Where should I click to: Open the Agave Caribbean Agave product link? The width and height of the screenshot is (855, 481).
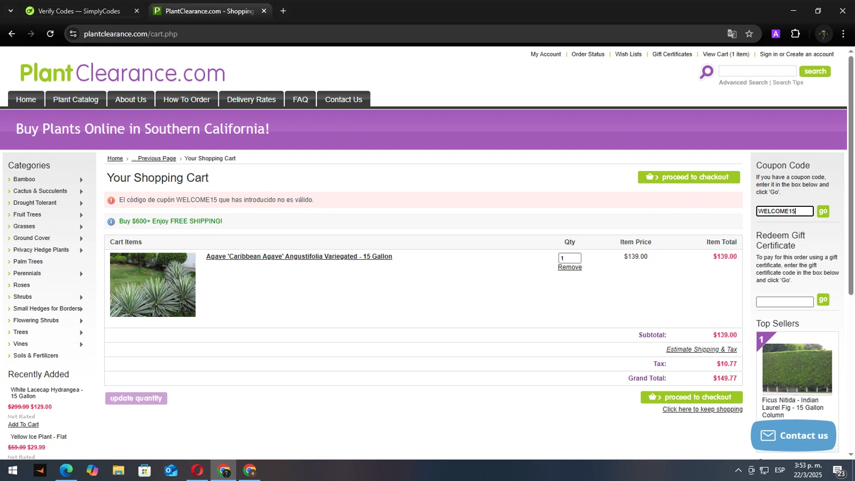[x=299, y=256]
